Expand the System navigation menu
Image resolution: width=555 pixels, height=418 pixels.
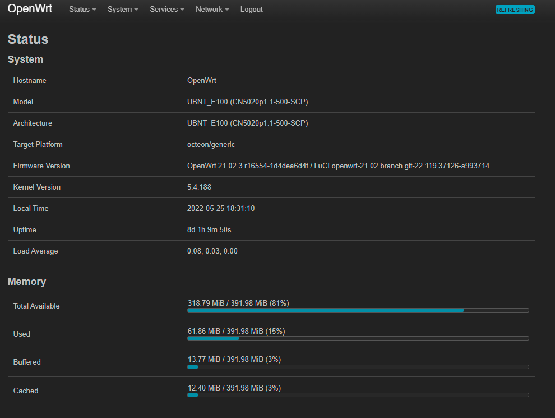122,10
